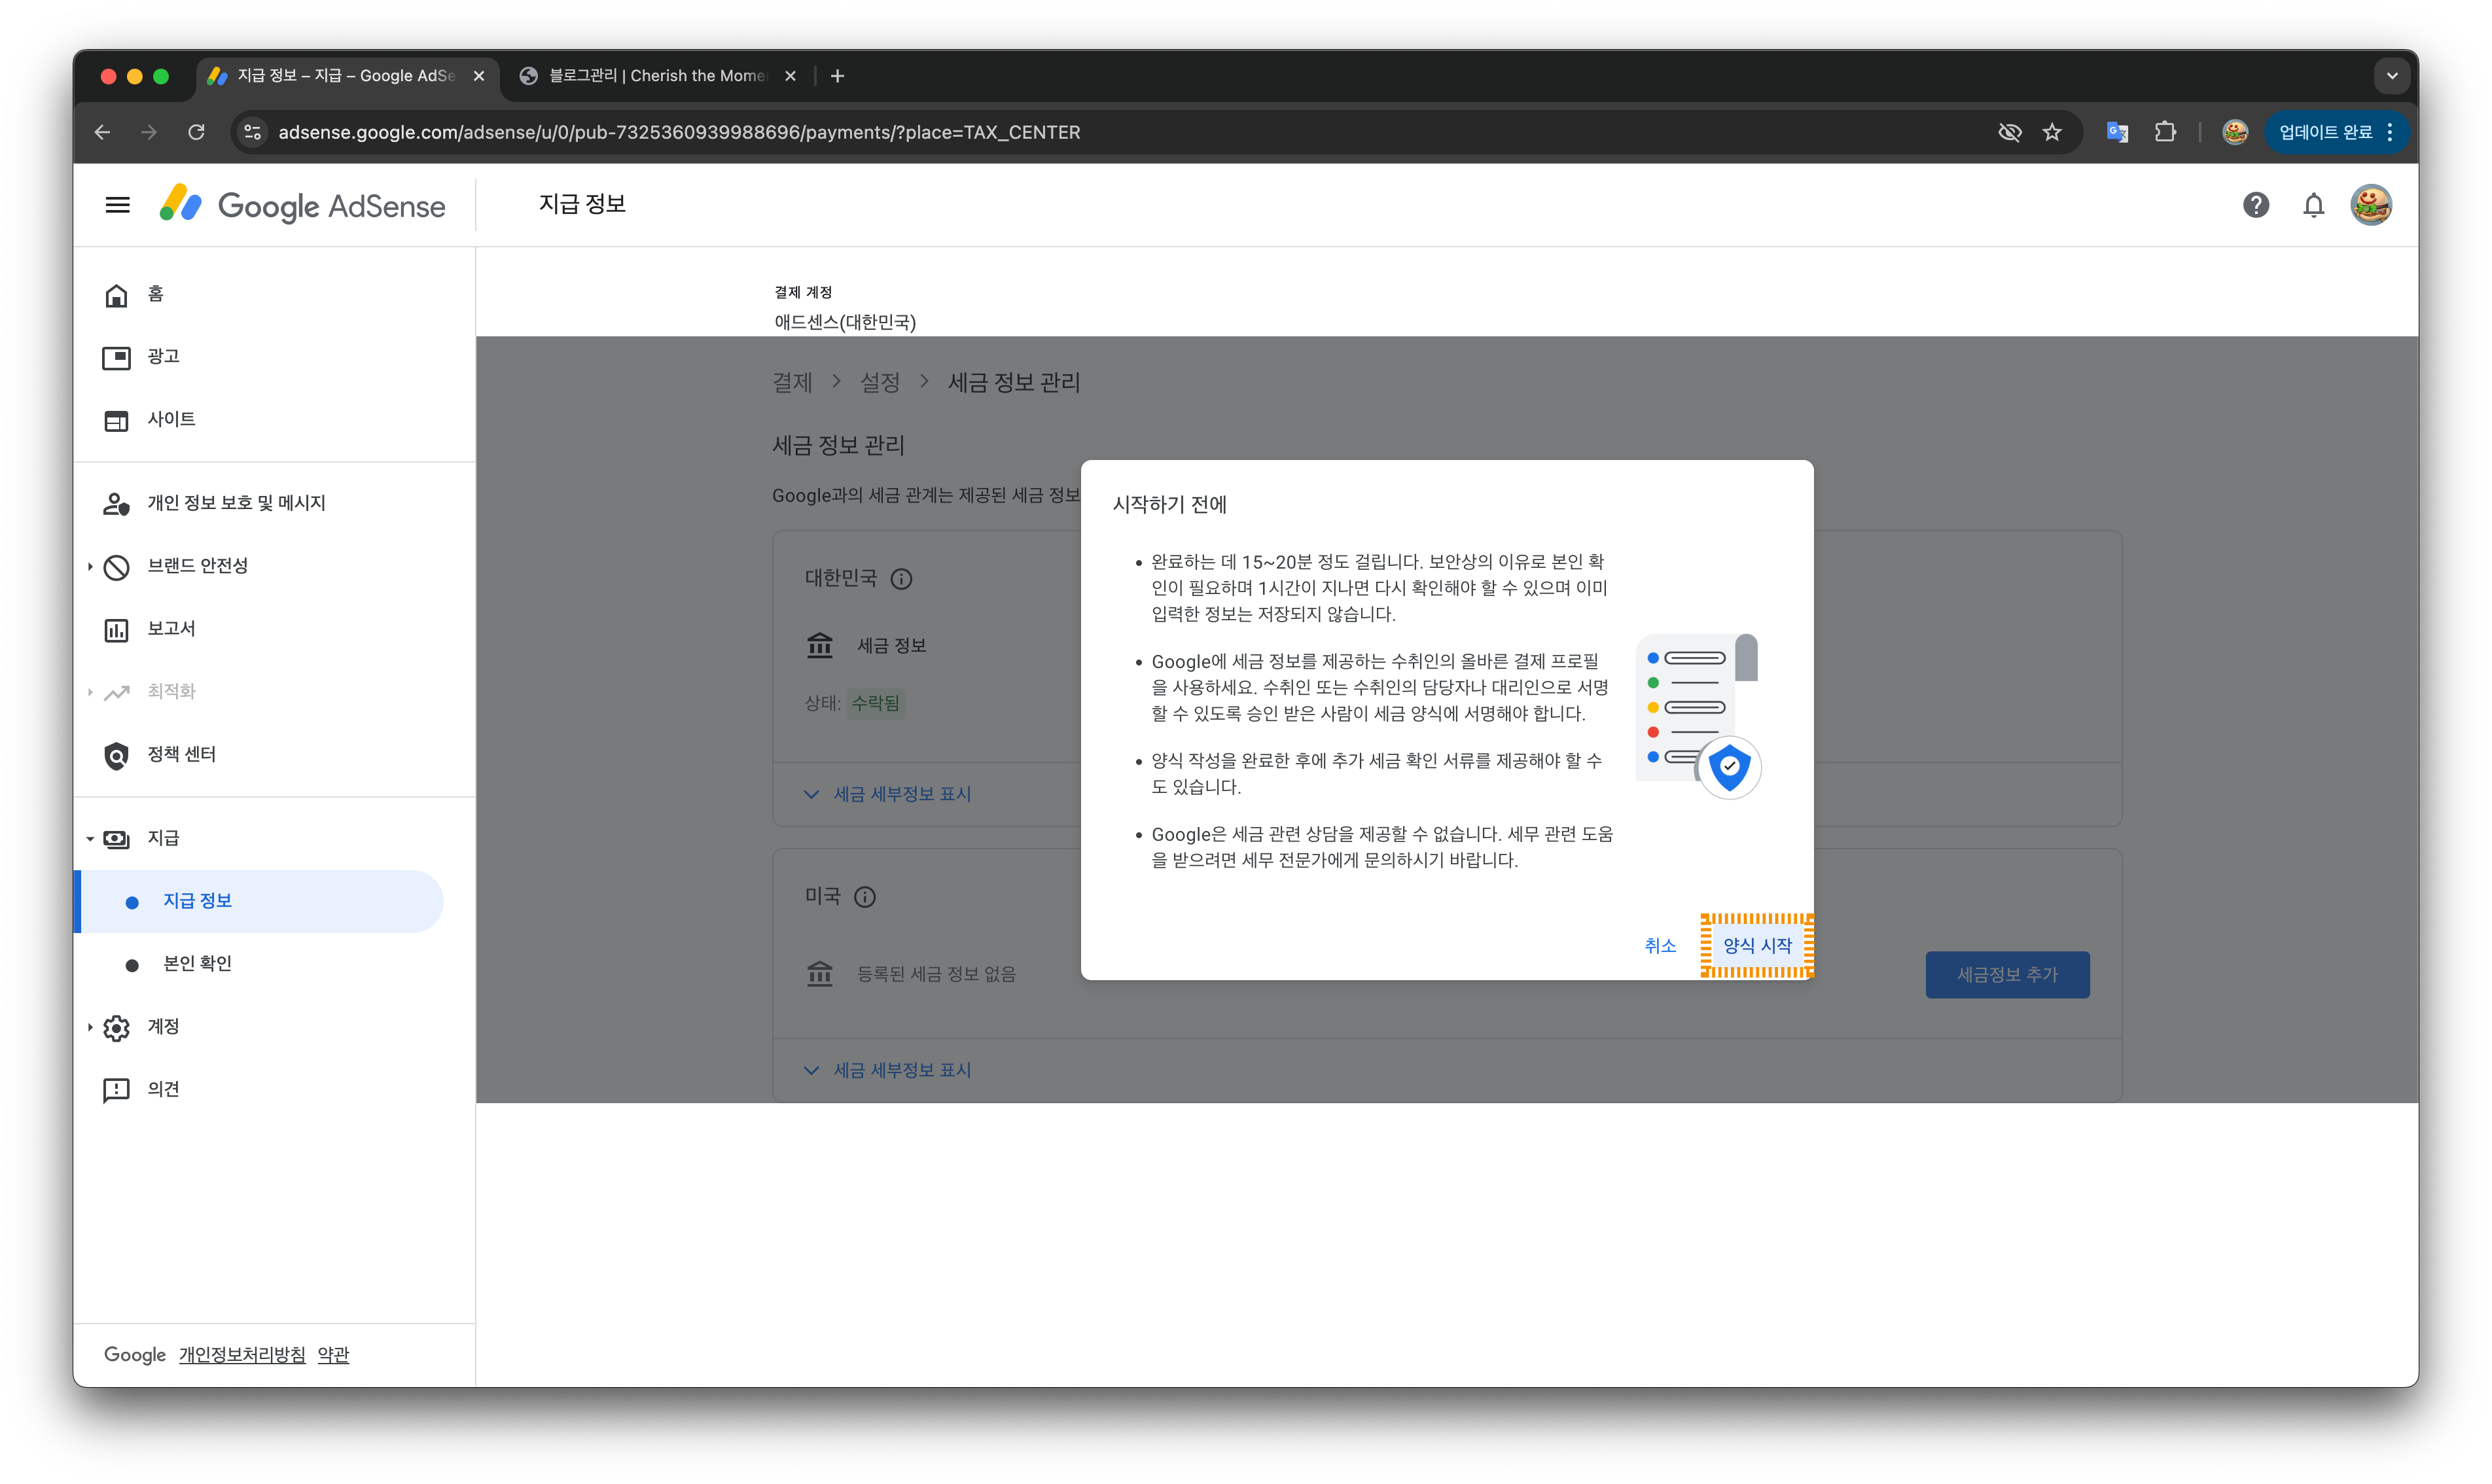
Task: Click the 수락됨 status label
Action: pos(875,704)
